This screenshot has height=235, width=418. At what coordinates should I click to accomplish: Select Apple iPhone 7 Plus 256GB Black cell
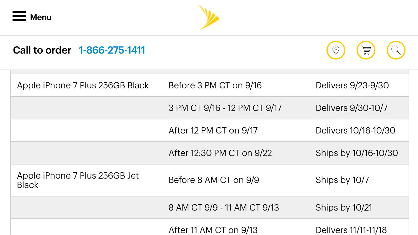(83, 85)
